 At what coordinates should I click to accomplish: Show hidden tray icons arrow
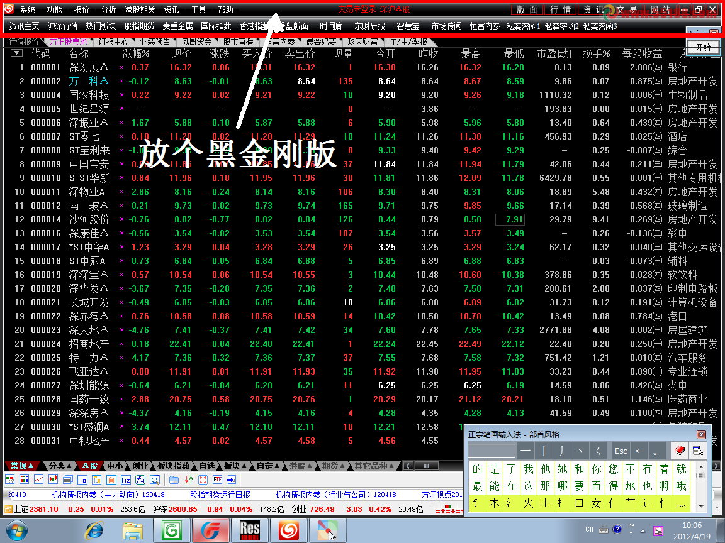643,531
